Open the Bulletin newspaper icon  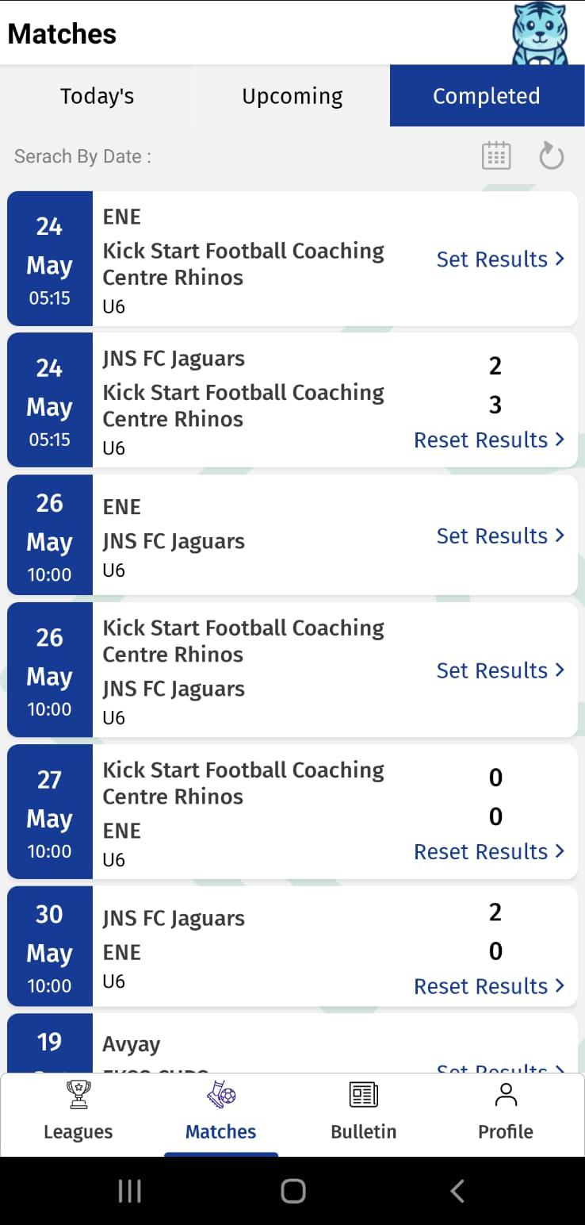coord(363,1096)
